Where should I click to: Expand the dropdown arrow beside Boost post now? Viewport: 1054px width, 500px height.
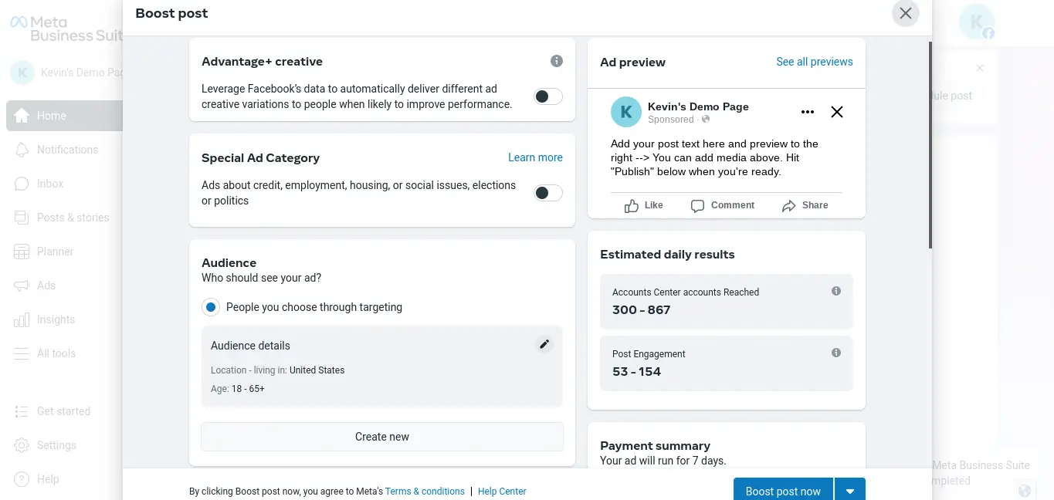click(x=850, y=491)
